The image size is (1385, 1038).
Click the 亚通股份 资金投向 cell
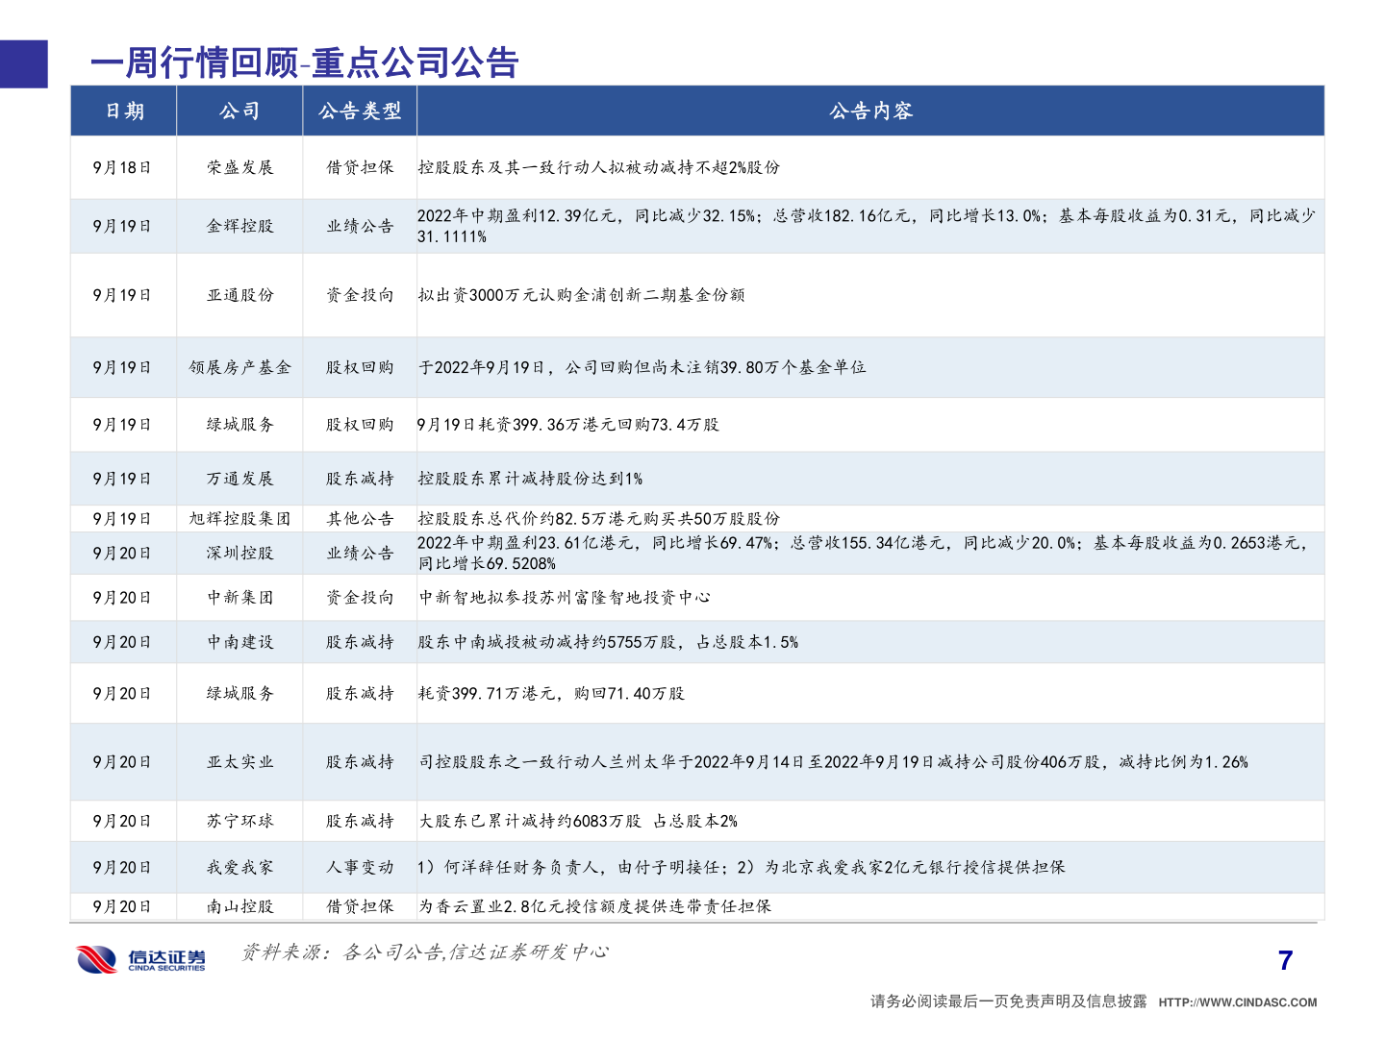pyautogui.click(x=359, y=295)
